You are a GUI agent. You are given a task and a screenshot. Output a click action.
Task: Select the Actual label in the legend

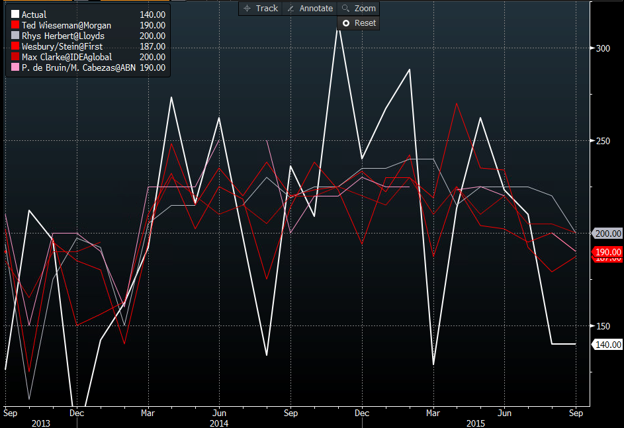pos(34,15)
